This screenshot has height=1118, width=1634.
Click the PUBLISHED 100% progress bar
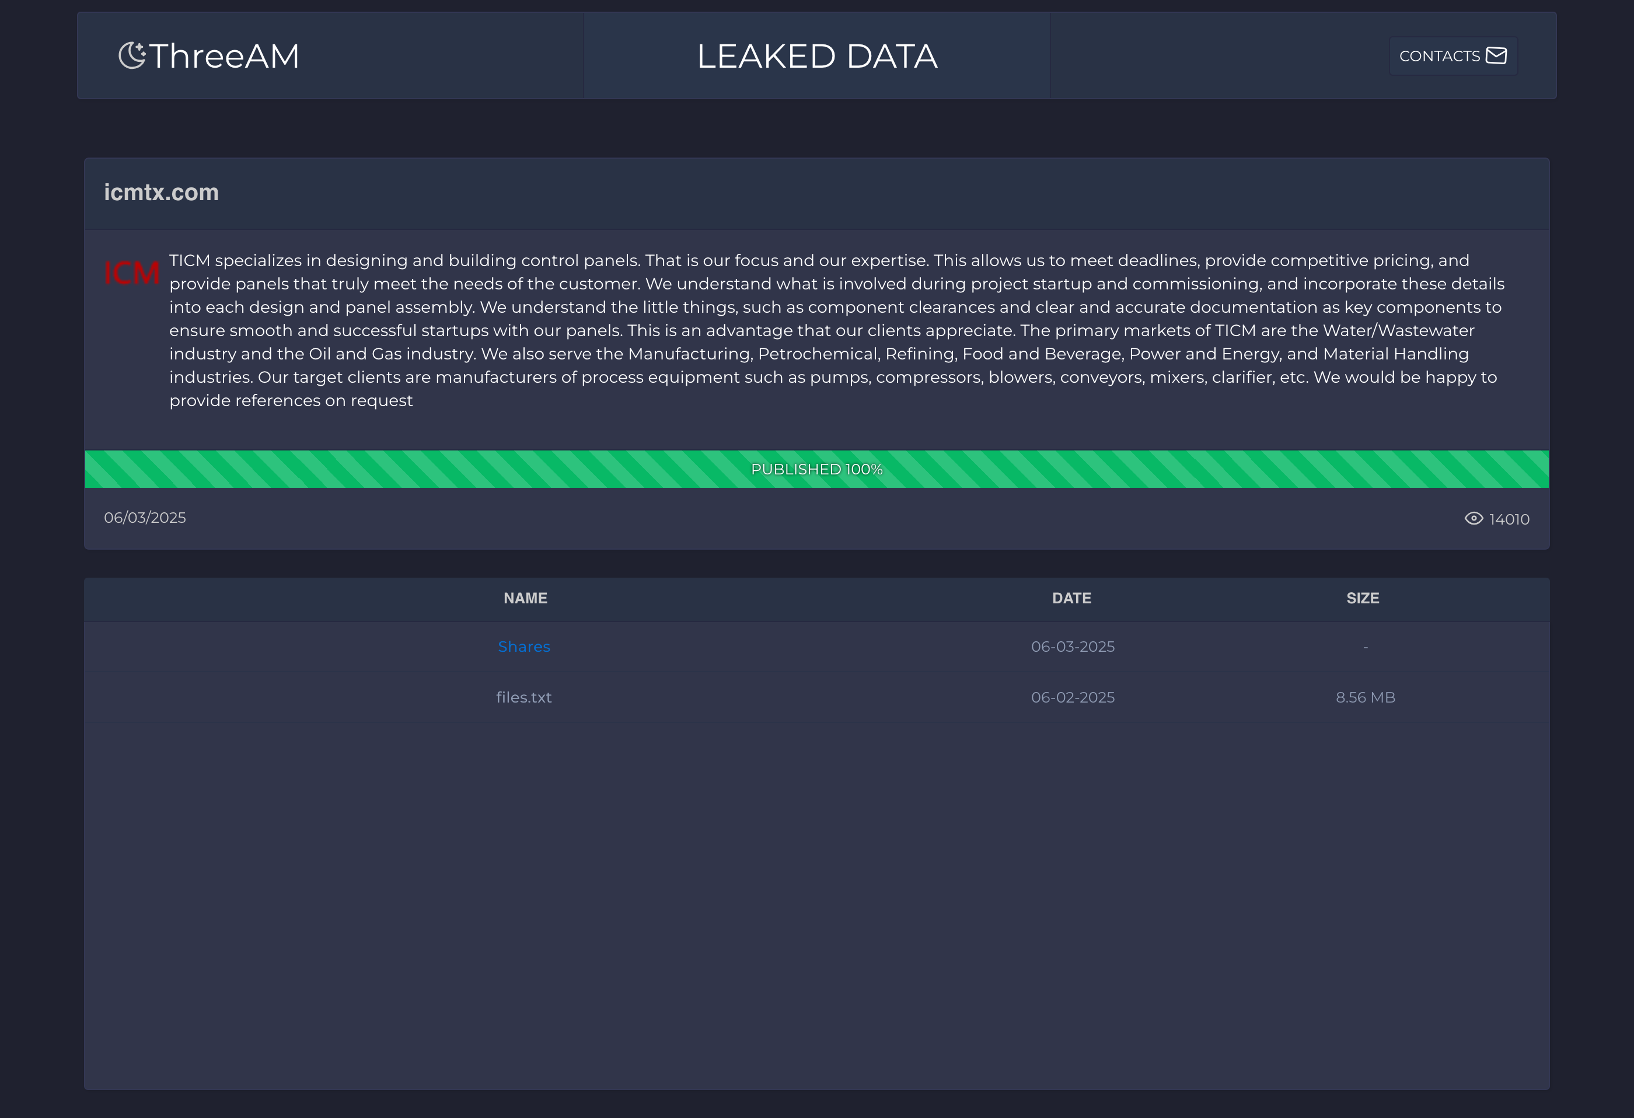click(x=817, y=469)
